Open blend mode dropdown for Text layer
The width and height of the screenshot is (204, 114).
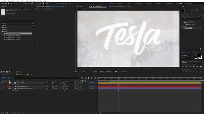tap(47, 83)
